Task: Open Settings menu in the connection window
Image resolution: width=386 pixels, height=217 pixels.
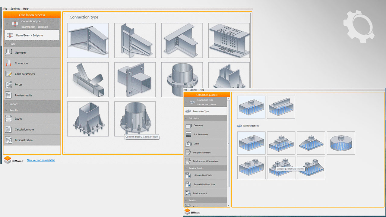Action: (x=15, y=9)
